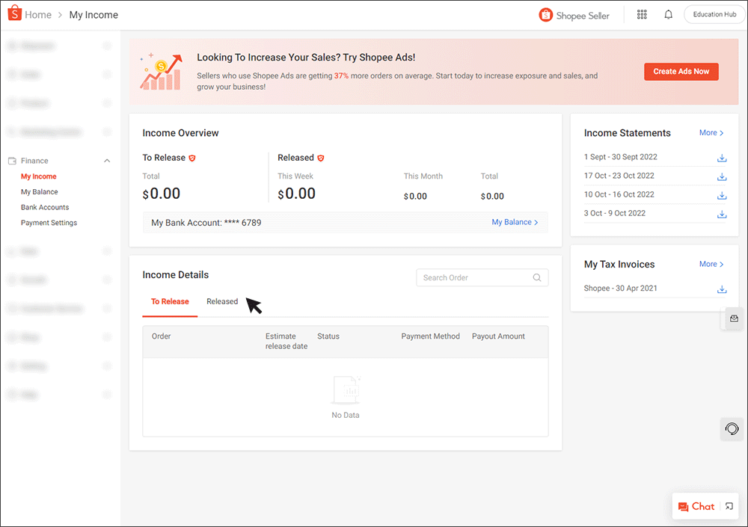Click the info badge next to To Release
Screen dimensions: 748x527
pyautogui.click(x=194, y=158)
